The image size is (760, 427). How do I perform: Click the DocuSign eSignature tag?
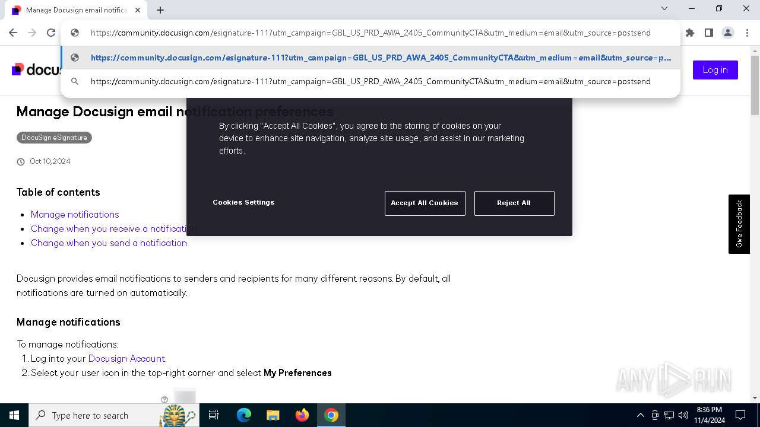coord(54,138)
